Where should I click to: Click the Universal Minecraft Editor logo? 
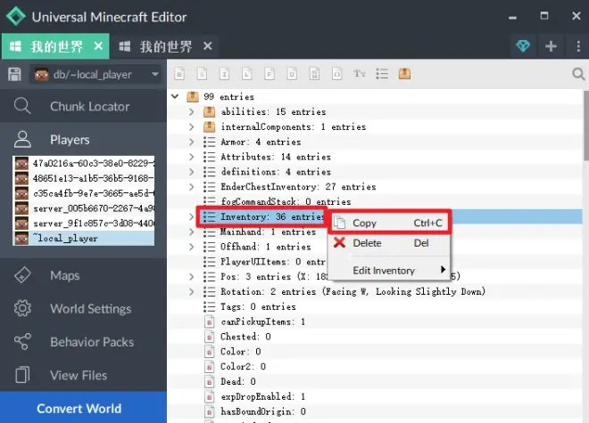tap(16, 17)
